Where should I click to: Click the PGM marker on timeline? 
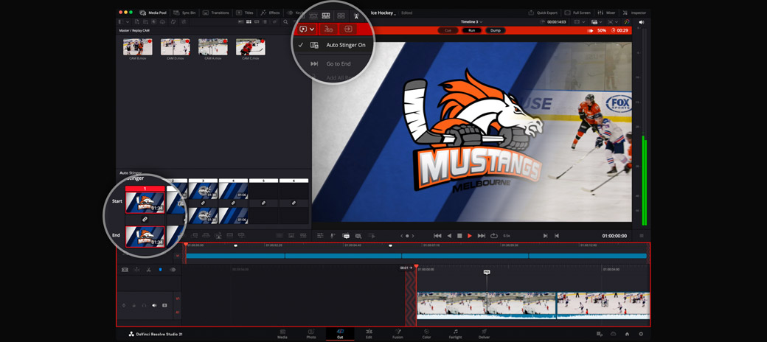(487, 272)
